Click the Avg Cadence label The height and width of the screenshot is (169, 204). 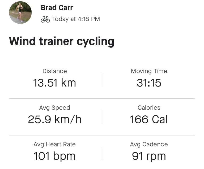149,144
